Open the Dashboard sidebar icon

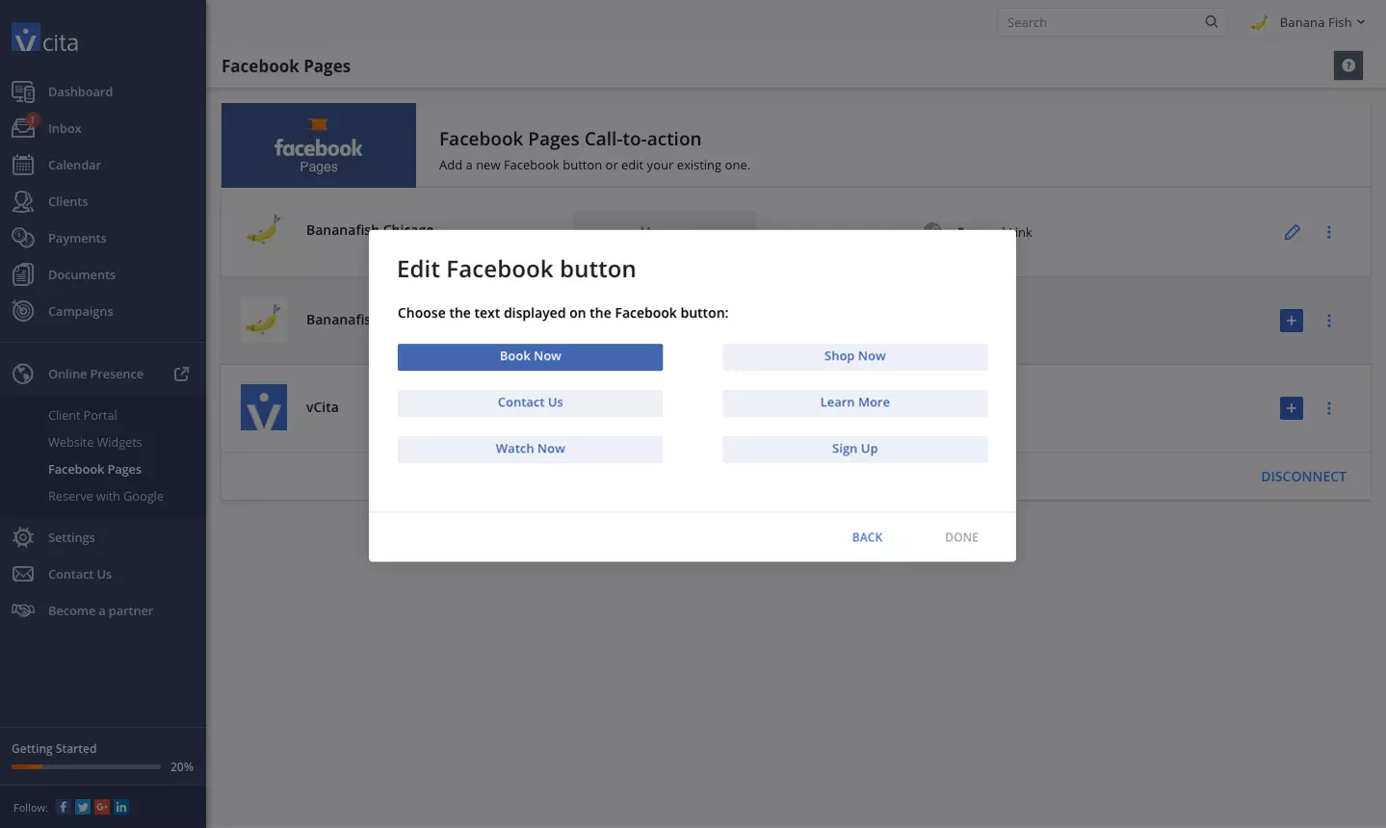[23, 91]
